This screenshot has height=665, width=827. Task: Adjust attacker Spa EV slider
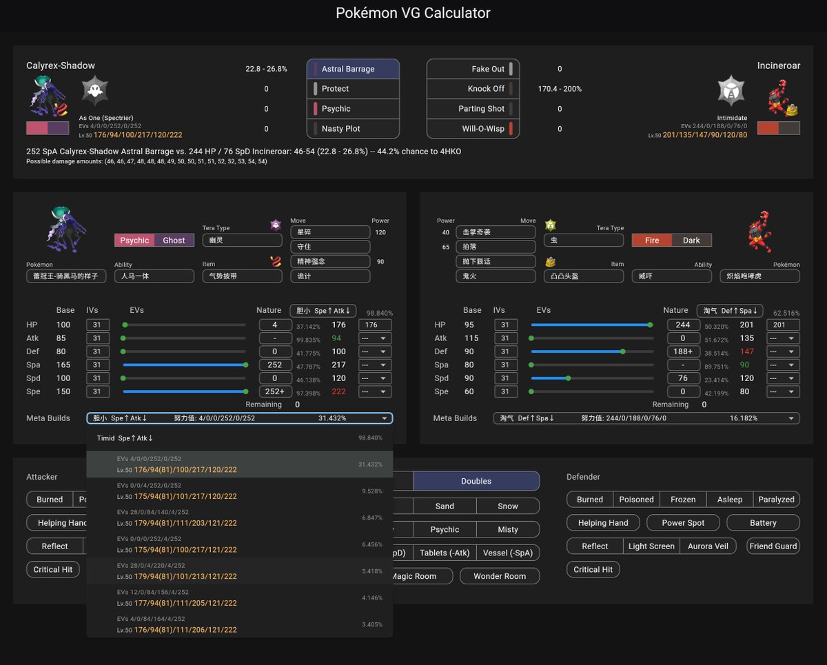pos(184,365)
